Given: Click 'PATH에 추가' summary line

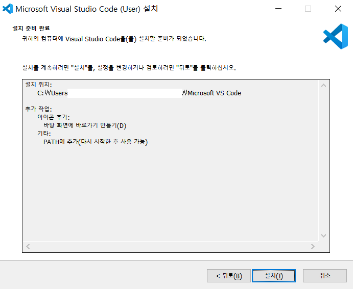Looking at the screenshot, I should point(96,142).
